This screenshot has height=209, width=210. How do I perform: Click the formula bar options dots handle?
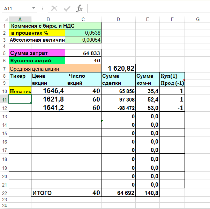pos(43,8)
